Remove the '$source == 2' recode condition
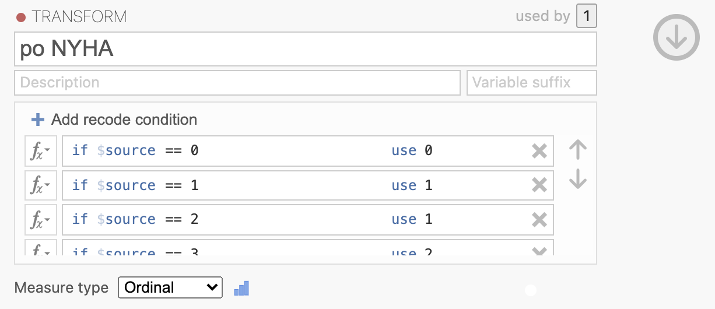Image resolution: width=715 pixels, height=309 pixels. tap(539, 220)
